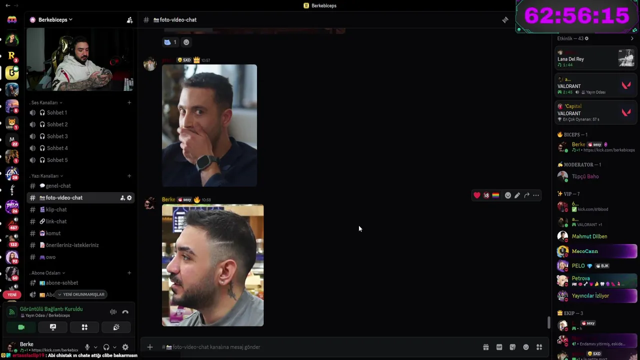Open Petrova's profile in member list
The image size is (640, 360).
coord(596,281)
